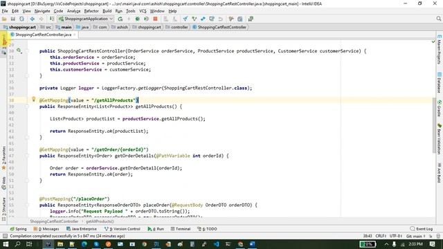
Task: Click the editor vertical scrollbar thumb
Action: (434, 126)
